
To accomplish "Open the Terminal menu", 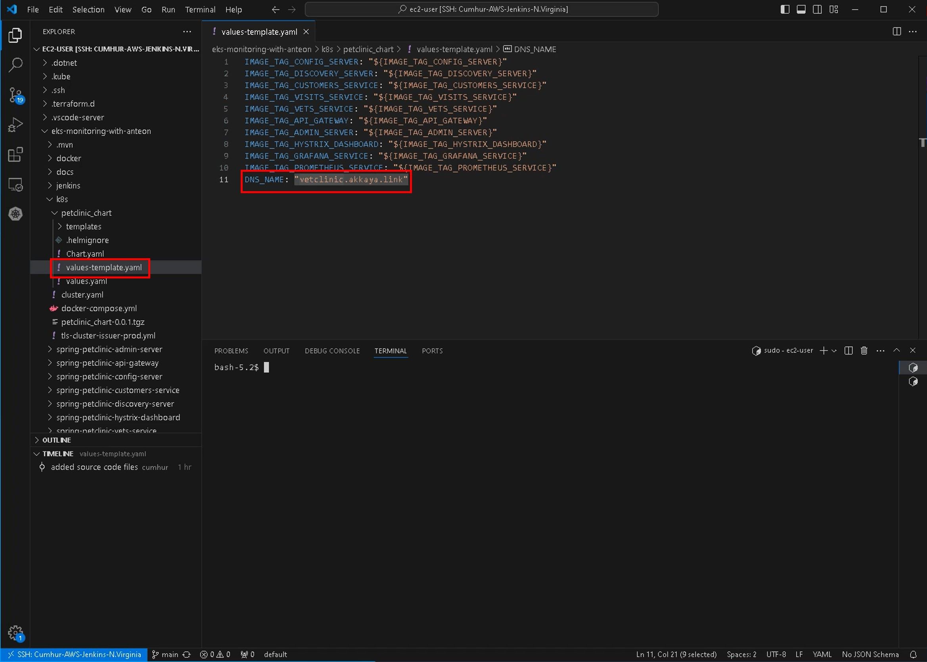I will click(200, 10).
